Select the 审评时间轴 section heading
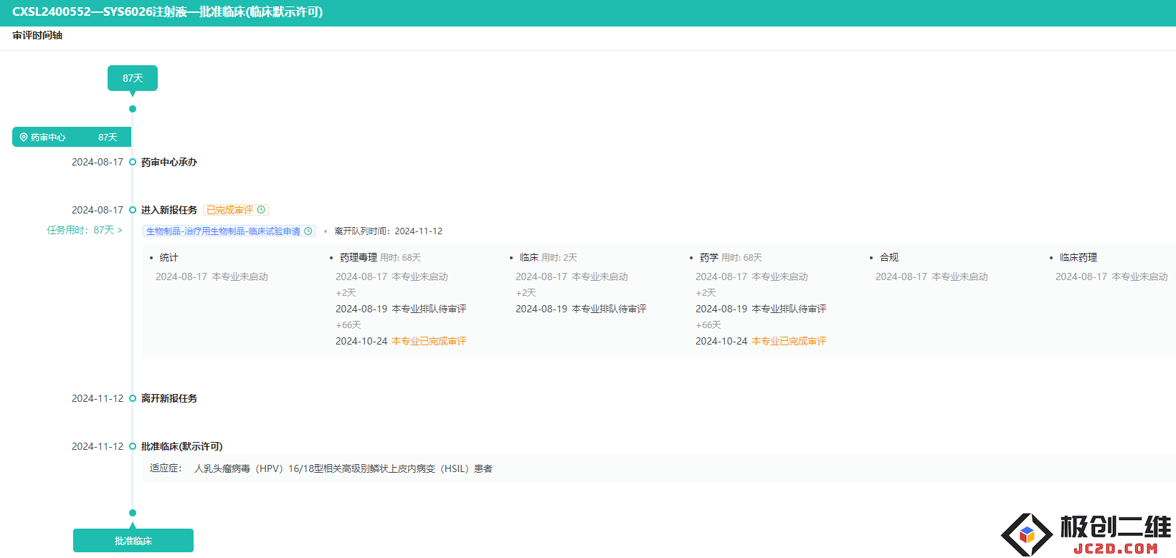Viewport: 1176px width, 558px height. point(37,35)
